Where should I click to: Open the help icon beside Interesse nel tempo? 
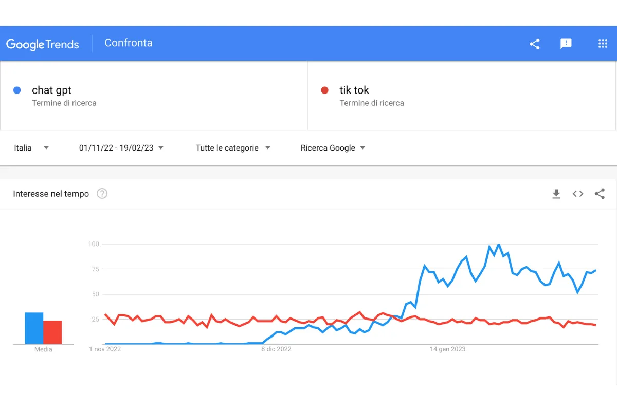(x=102, y=194)
